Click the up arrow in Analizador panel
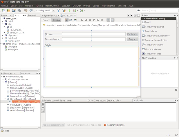179x137 pixels. pyautogui.click(x=43, y=107)
